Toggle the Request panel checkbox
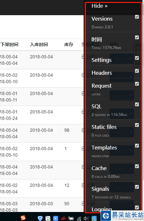Screen dimensions: 144x221 pyautogui.click(x=137, y=84)
